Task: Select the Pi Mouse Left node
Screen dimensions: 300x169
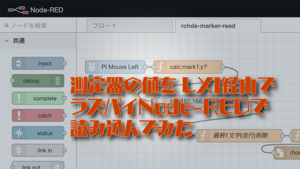Action: 120,67
